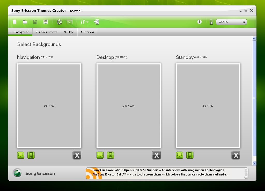Viewport: 265px width, 191px height.
Task: Click the 'unnamed1' title text
Action: pos(75,11)
